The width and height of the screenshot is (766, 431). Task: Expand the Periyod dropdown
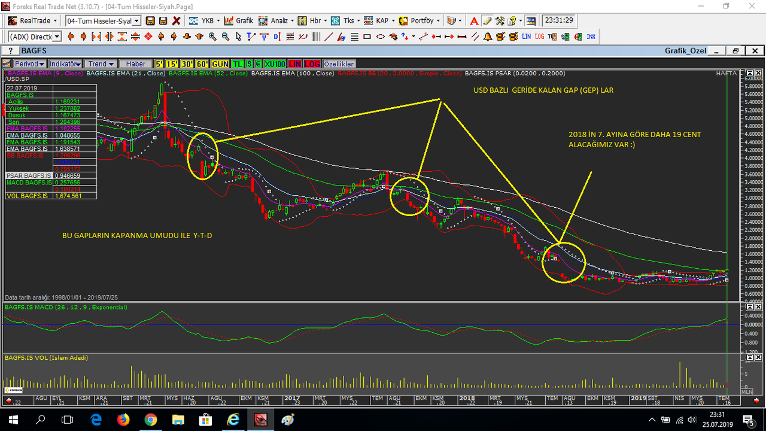(30, 63)
